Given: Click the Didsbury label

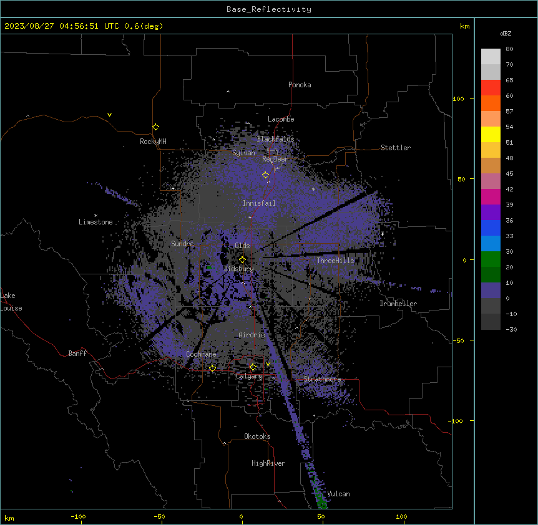Looking at the screenshot, I should click(239, 269).
